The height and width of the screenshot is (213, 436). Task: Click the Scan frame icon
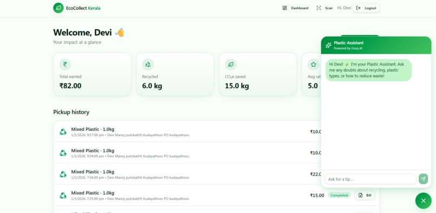[x=319, y=8]
